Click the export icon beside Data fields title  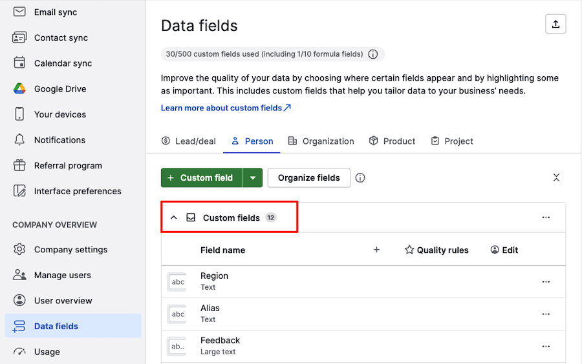[x=555, y=24]
